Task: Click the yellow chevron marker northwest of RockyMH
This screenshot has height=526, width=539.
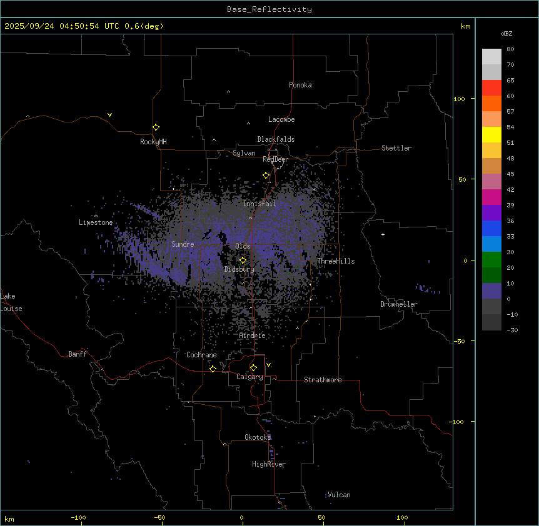Action: [109, 115]
